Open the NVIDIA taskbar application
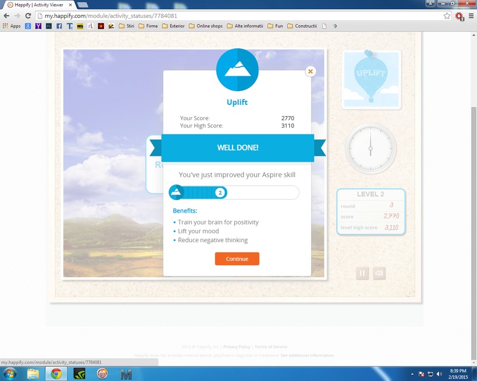Viewport: 477px width, 381px height. (x=79, y=374)
